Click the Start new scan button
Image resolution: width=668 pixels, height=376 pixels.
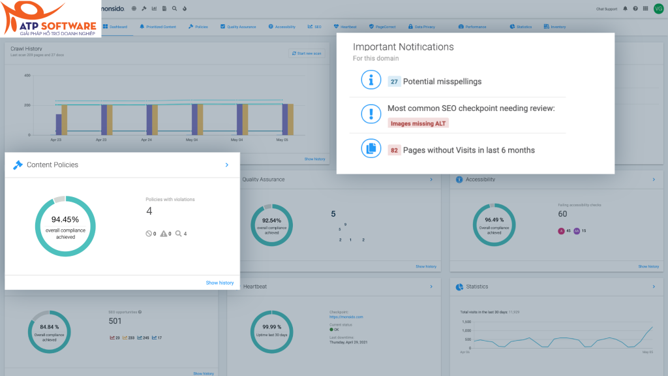tap(307, 54)
